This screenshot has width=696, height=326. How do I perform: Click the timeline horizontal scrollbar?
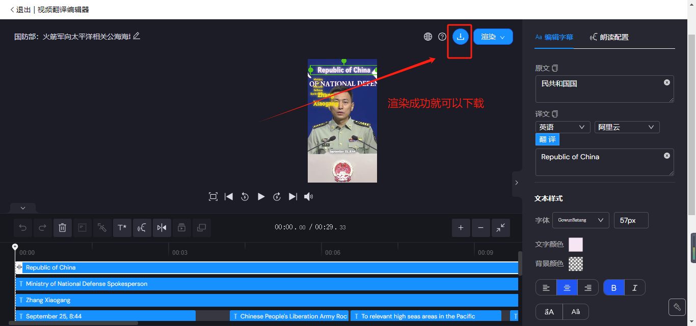coord(73,323)
